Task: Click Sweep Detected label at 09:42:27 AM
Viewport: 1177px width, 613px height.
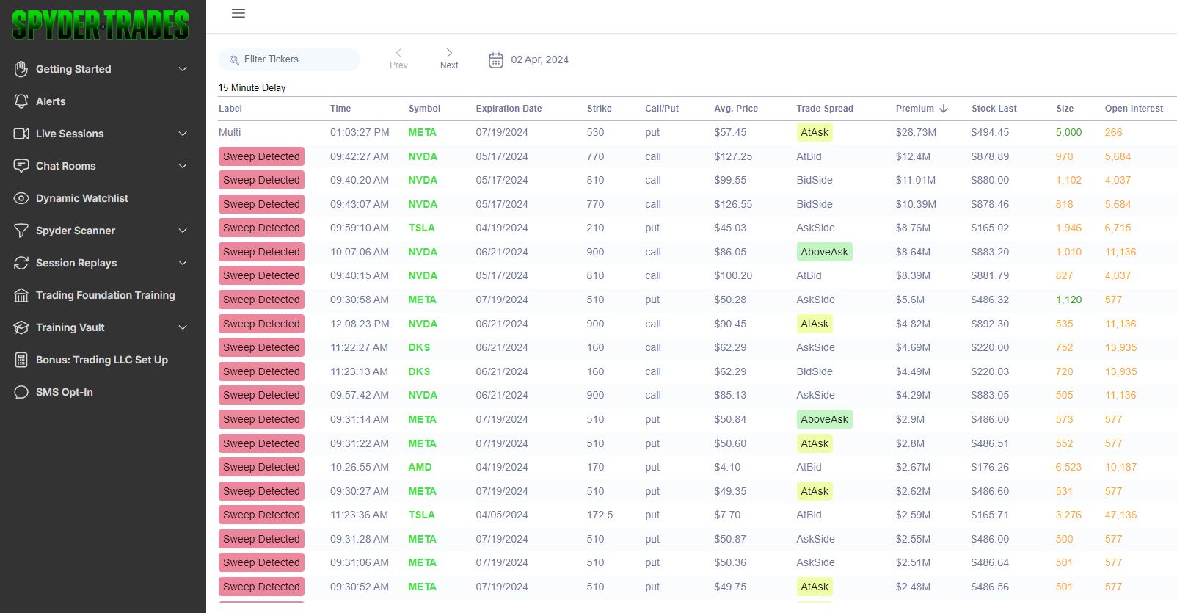Action: (261, 156)
